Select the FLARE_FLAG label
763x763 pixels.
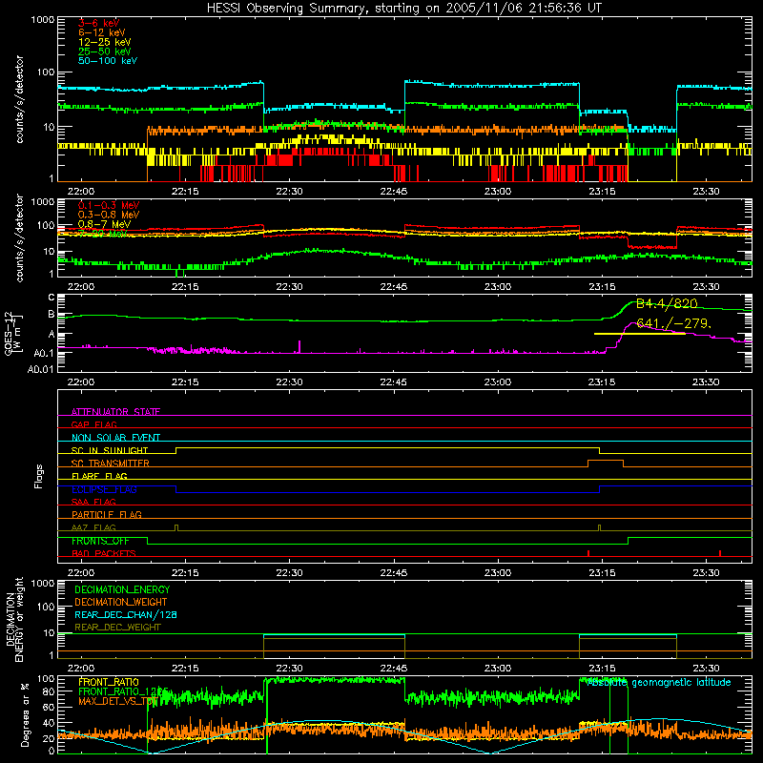click(x=99, y=476)
